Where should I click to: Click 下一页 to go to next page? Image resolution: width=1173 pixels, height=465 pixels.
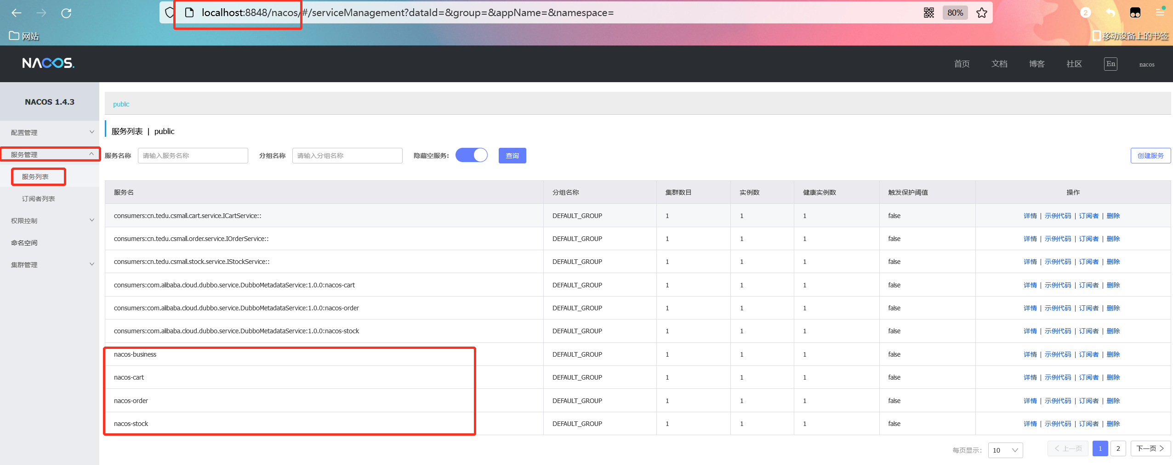1150,448
